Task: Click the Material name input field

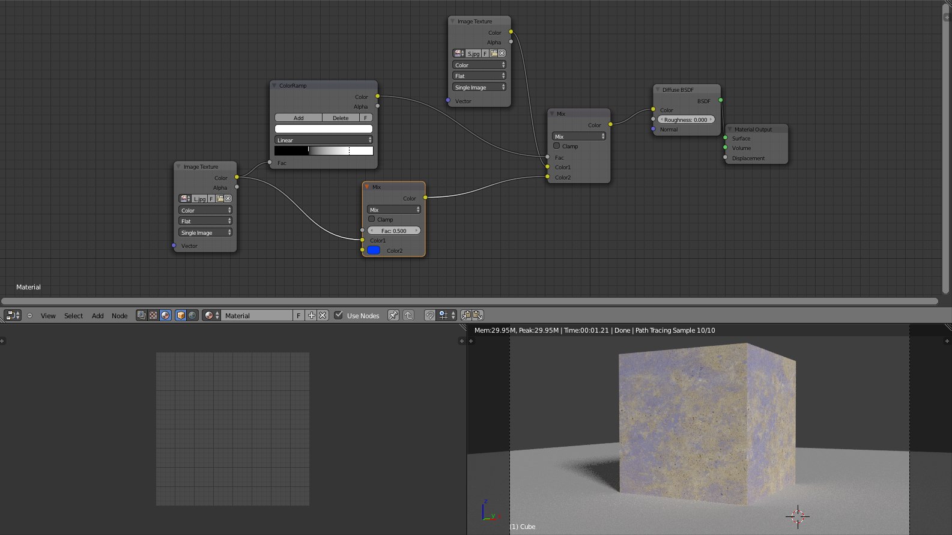Action: [x=258, y=315]
